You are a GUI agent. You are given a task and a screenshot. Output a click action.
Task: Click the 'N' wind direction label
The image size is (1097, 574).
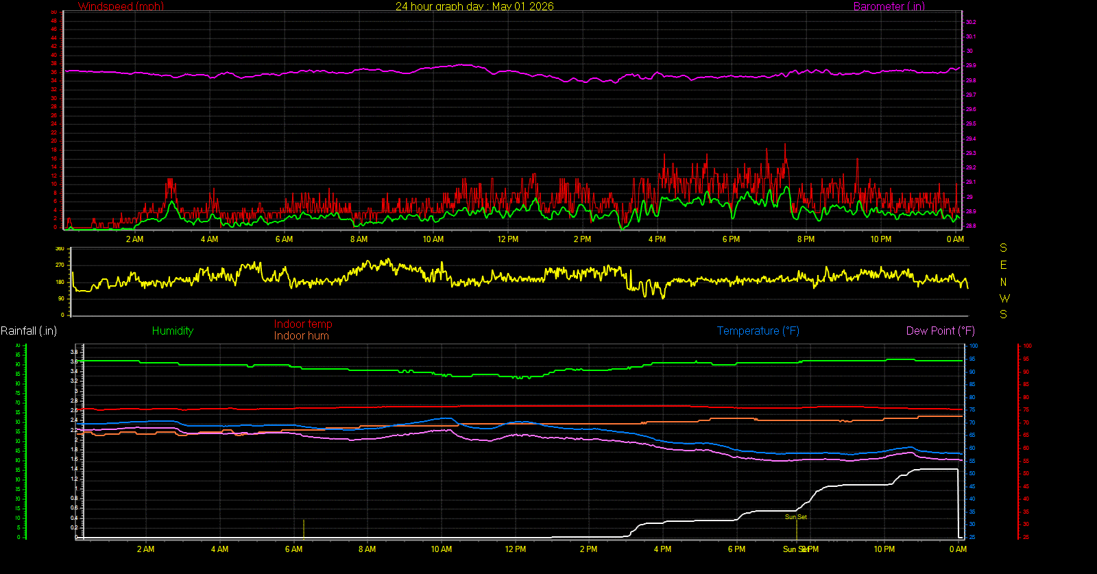pos(1004,282)
